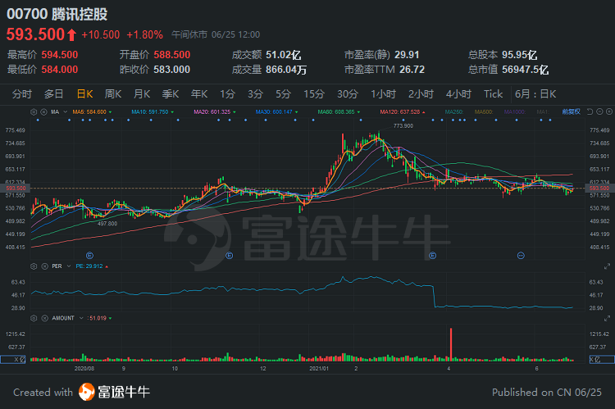Zoom in the chart with plus icon
The height and width of the screenshot is (409, 615).
pos(609,111)
